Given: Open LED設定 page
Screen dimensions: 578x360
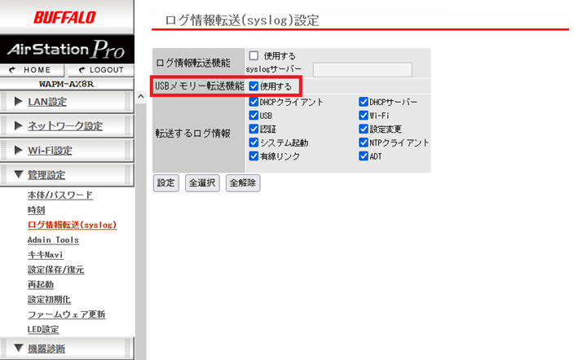Looking at the screenshot, I should click(x=43, y=329).
